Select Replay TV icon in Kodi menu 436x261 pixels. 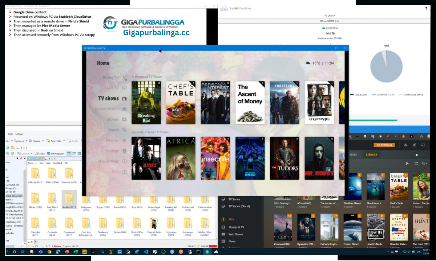(x=125, y=78)
